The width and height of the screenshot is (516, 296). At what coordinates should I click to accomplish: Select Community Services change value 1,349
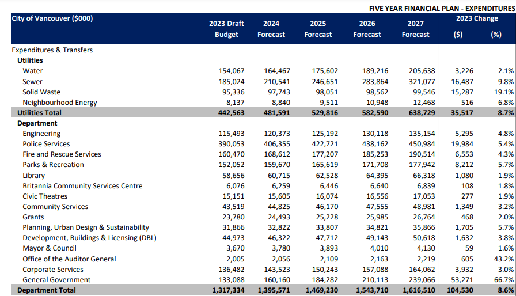(x=464, y=207)
